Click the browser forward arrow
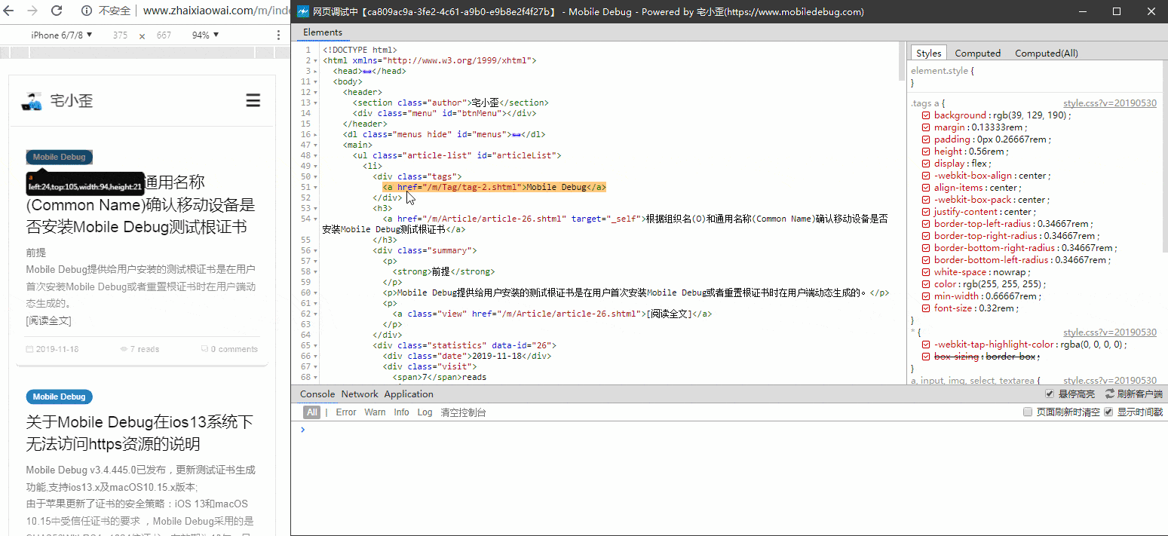 (x=32, y=11)
